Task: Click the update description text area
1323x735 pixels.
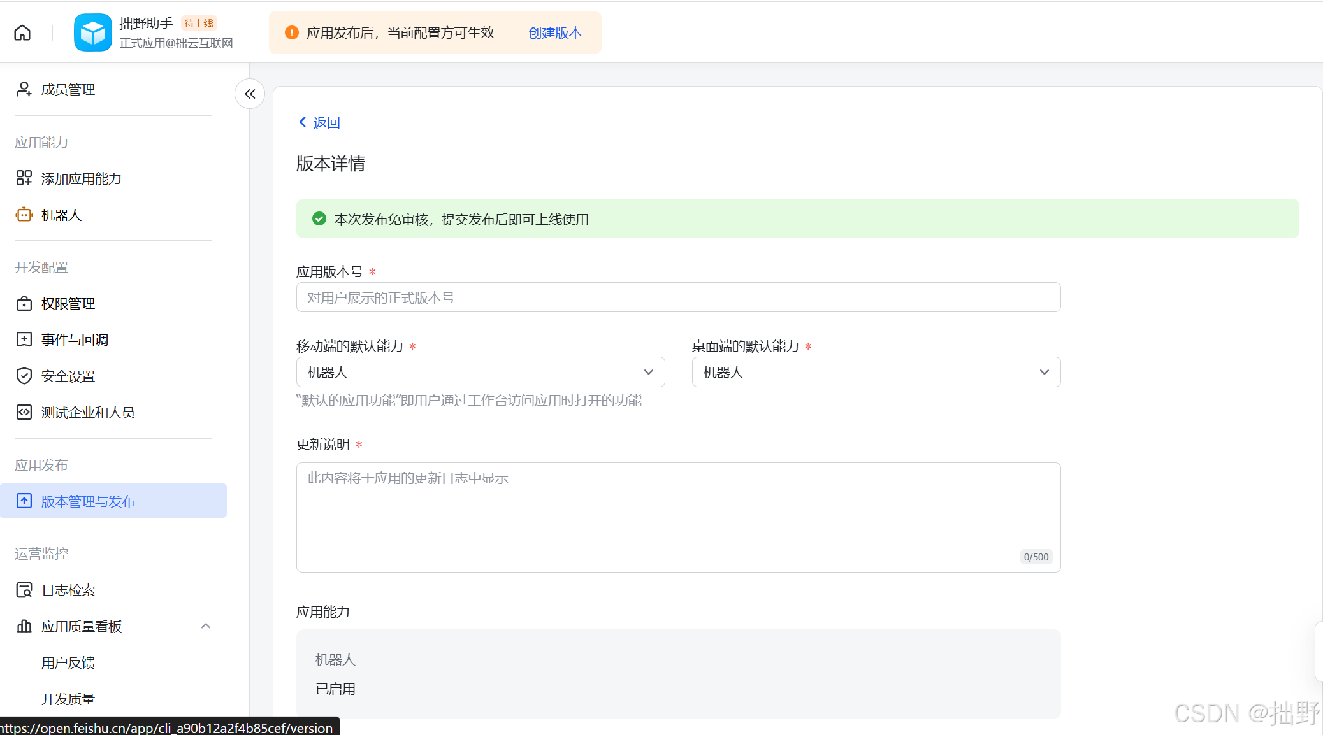Action: tap(677, 517)
